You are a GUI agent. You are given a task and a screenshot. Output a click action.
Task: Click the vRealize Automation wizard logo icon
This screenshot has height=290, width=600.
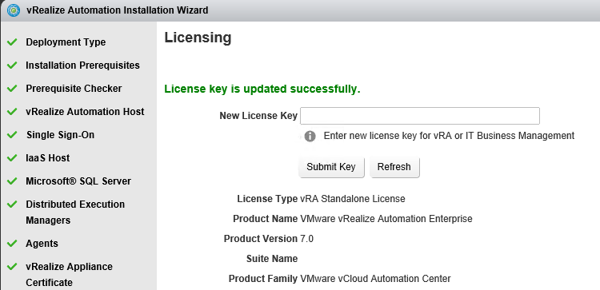[14, 10]
